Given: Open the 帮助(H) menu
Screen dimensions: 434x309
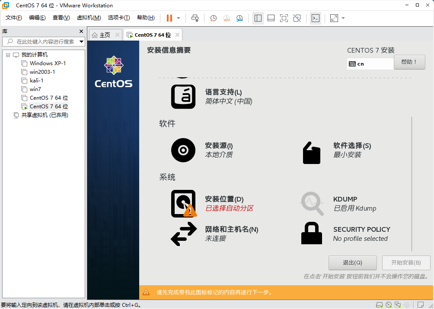Looking at the screenshot, I should pyautogui.click(x=146, y=18).
